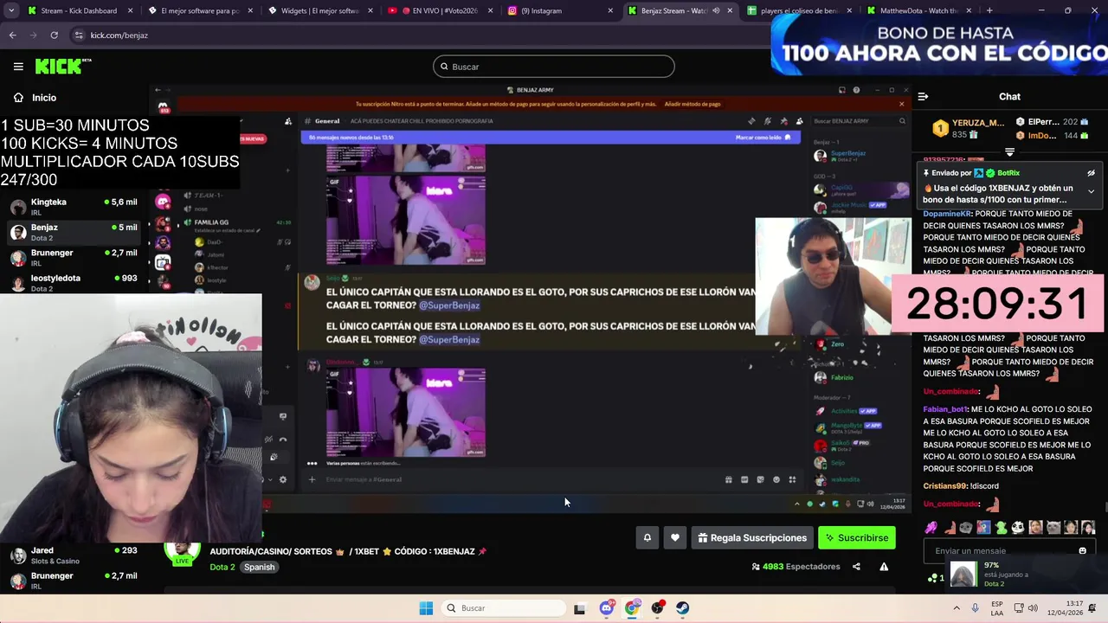Screen dimensions: 1108x623
Task: Collapse chat using the arrow-lines icon
Action: [923, 97]
